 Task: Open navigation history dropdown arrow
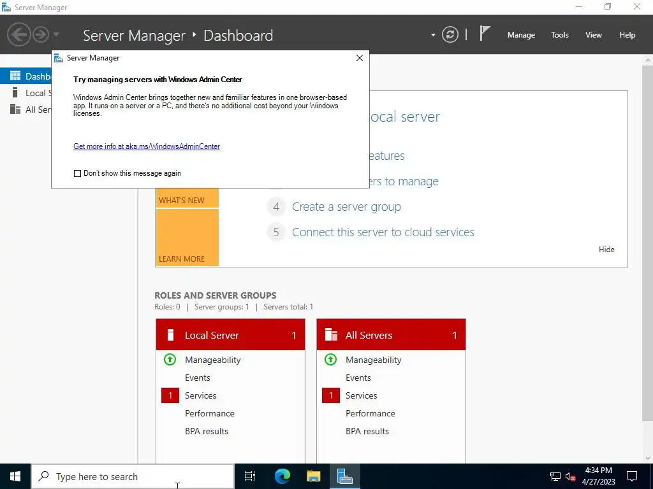tap(56, 34)
